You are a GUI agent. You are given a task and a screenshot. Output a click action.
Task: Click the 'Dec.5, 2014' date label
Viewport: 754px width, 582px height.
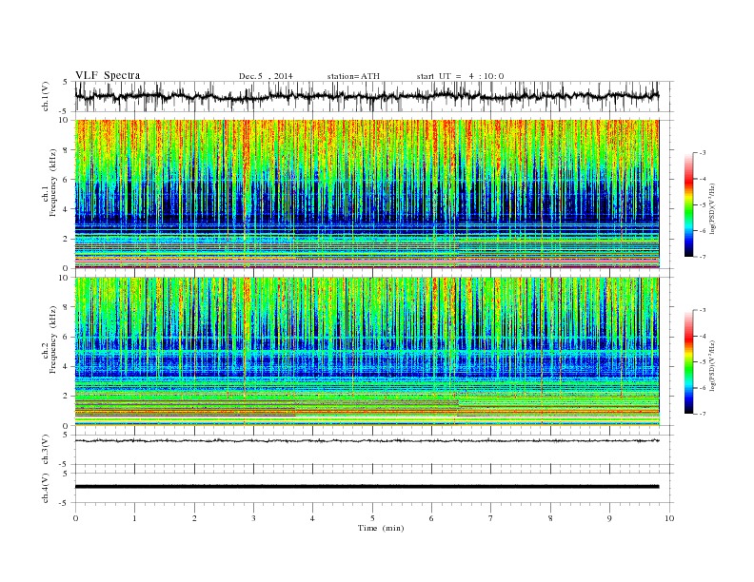[x=266, y=76]
